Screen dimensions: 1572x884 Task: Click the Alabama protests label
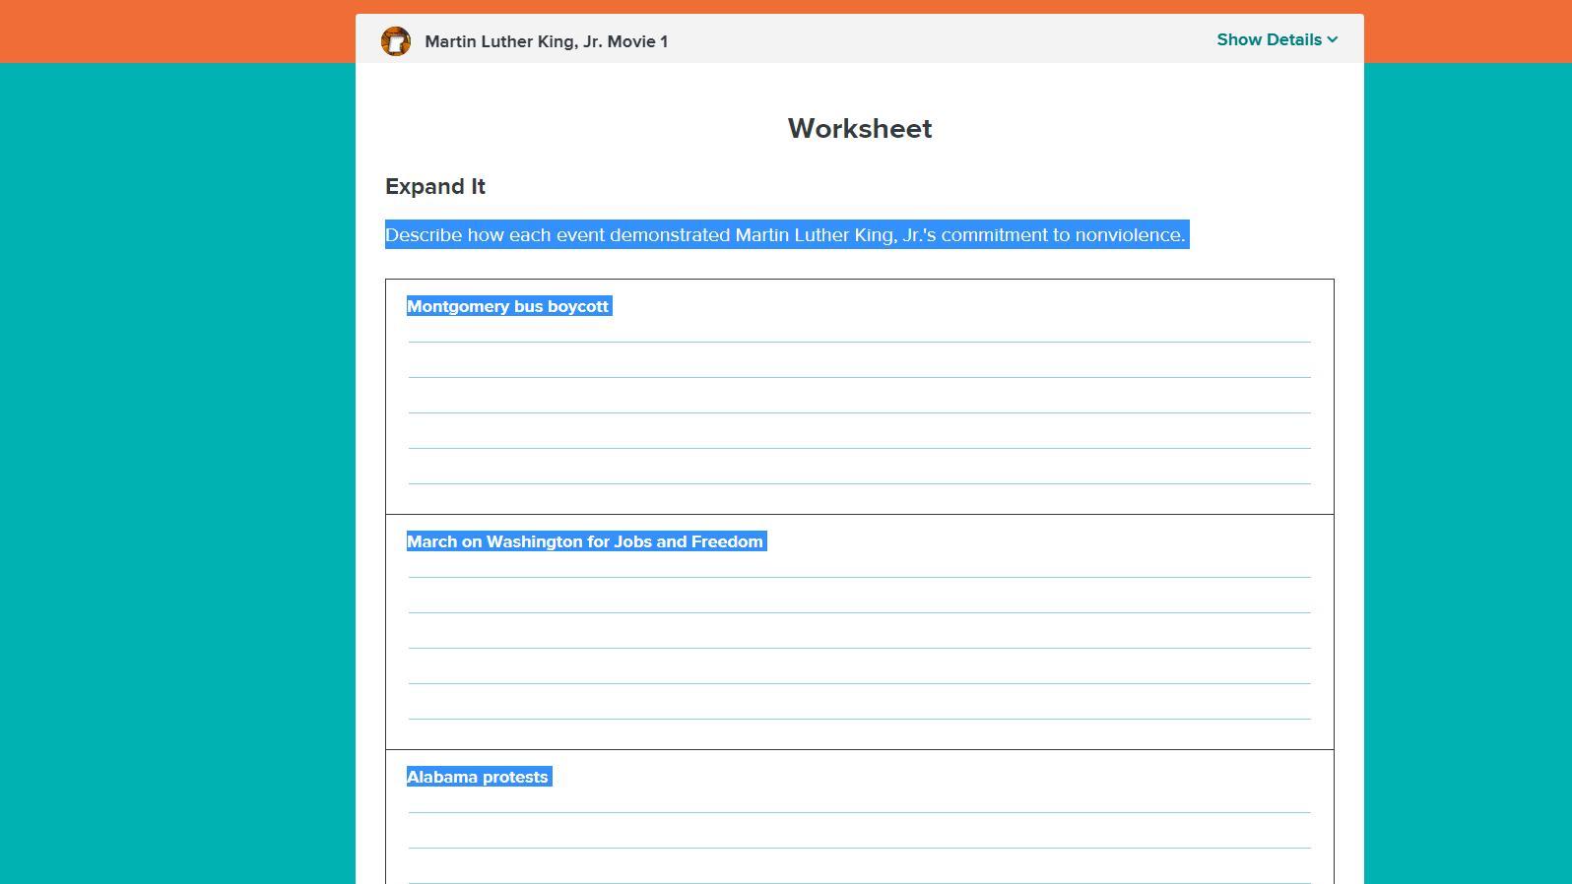(x=479, y=777)
